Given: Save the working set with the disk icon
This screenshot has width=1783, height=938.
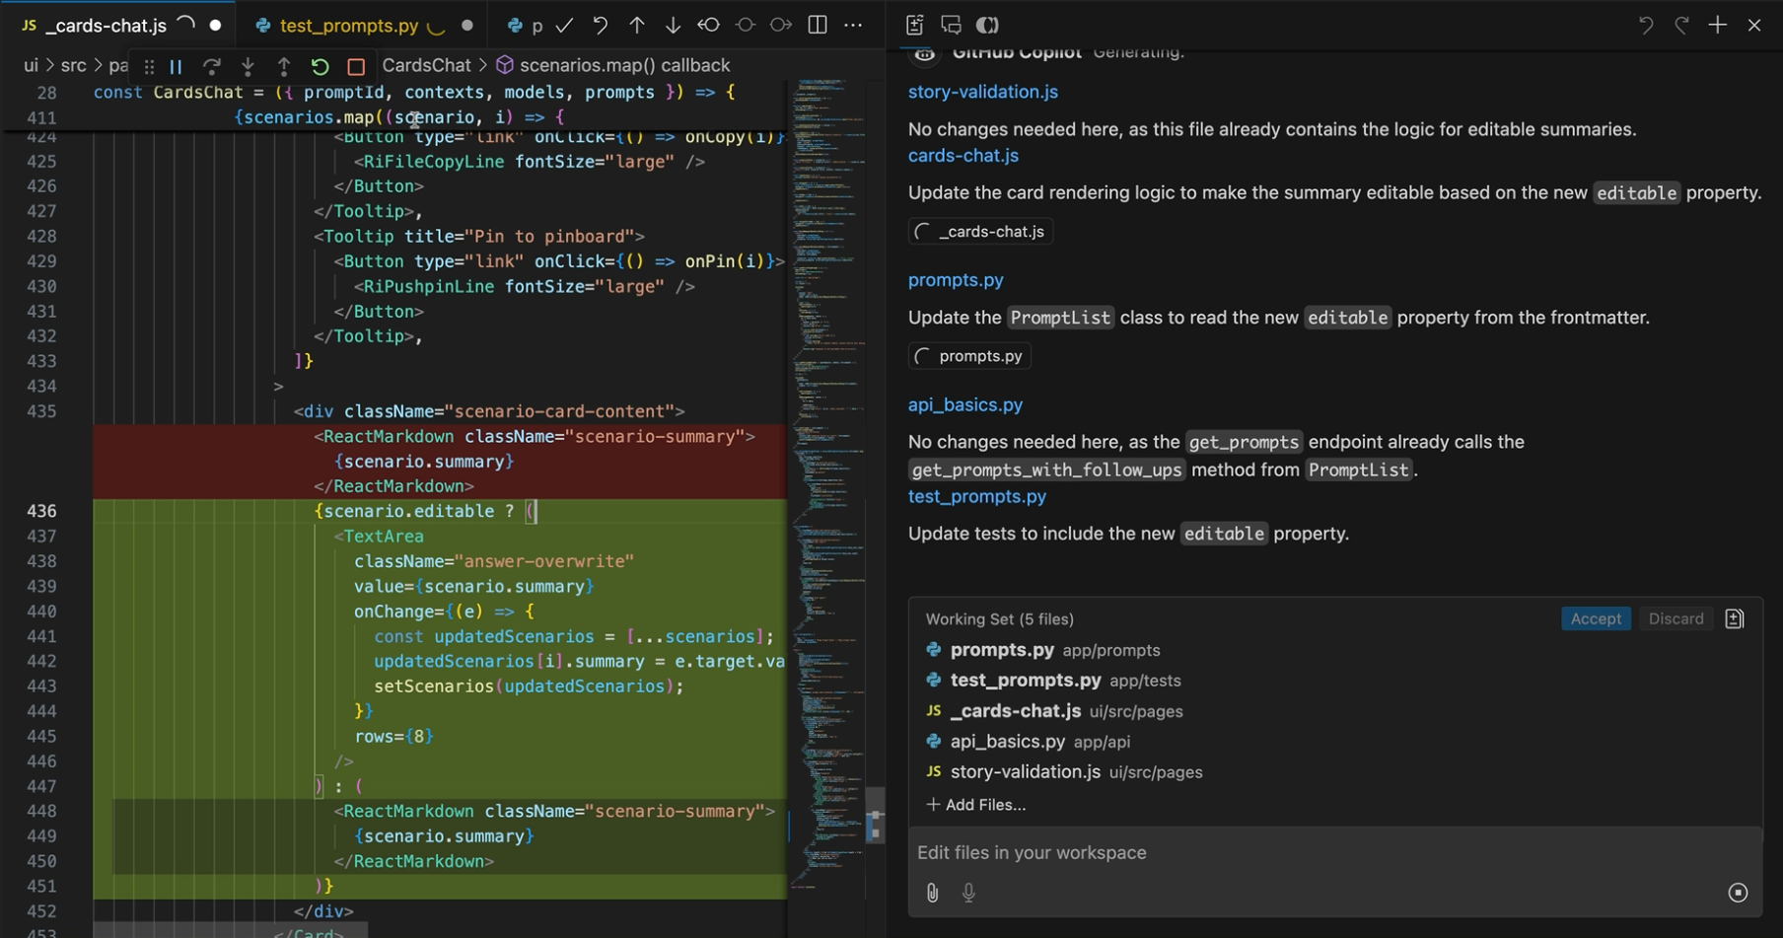Looking at the screenshot, I should click(1735, 618).
